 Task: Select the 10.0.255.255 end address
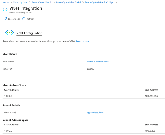pyautogui.click(x=151, y=96)
